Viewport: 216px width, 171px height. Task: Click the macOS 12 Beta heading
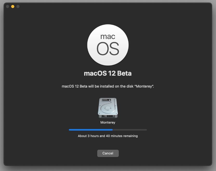(x=108, y=73)
